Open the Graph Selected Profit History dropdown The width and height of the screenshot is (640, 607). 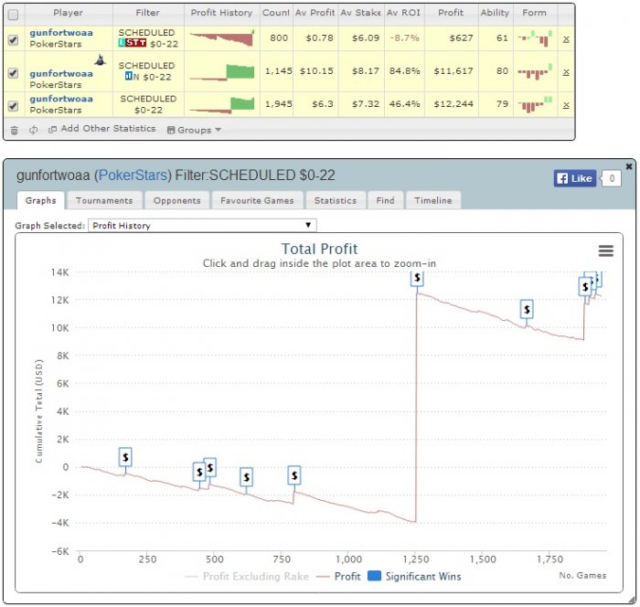[202, 225]
